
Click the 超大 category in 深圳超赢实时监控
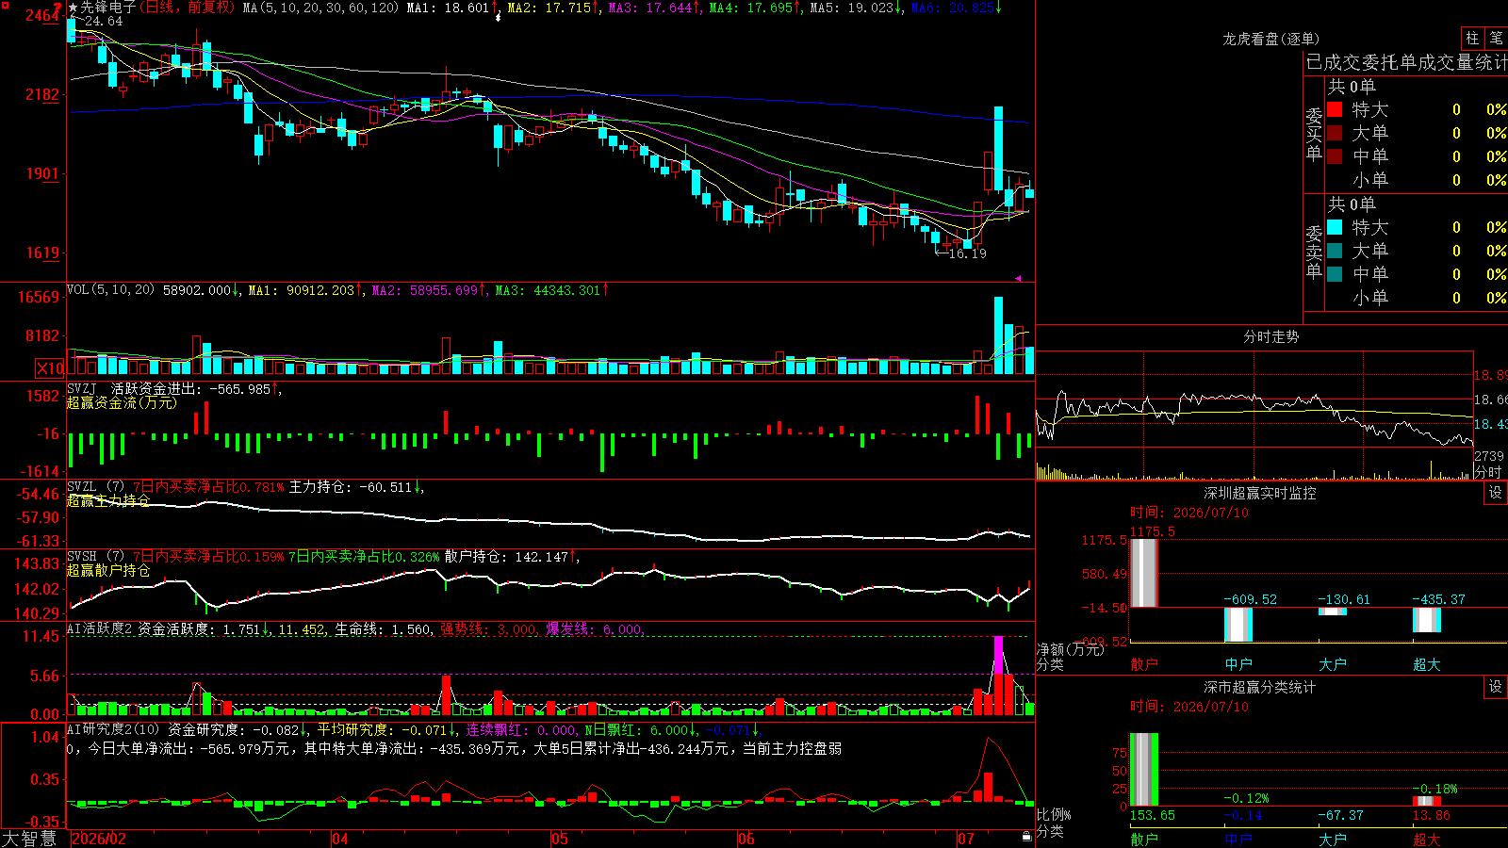click(x=1427, y=664)
